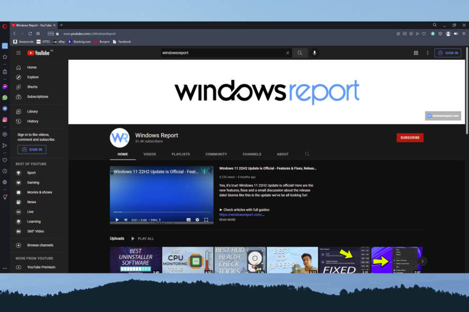This screenshot has height=312, width=469.
Task: Open the video settings gear
Action: coord(197,219)
